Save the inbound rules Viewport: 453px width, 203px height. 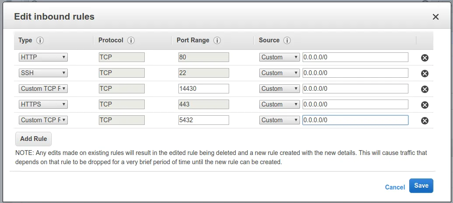pos(421,186)
